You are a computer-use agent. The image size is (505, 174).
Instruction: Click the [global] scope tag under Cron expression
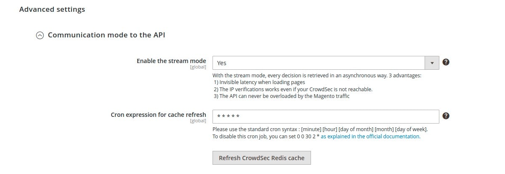[198, 121]
